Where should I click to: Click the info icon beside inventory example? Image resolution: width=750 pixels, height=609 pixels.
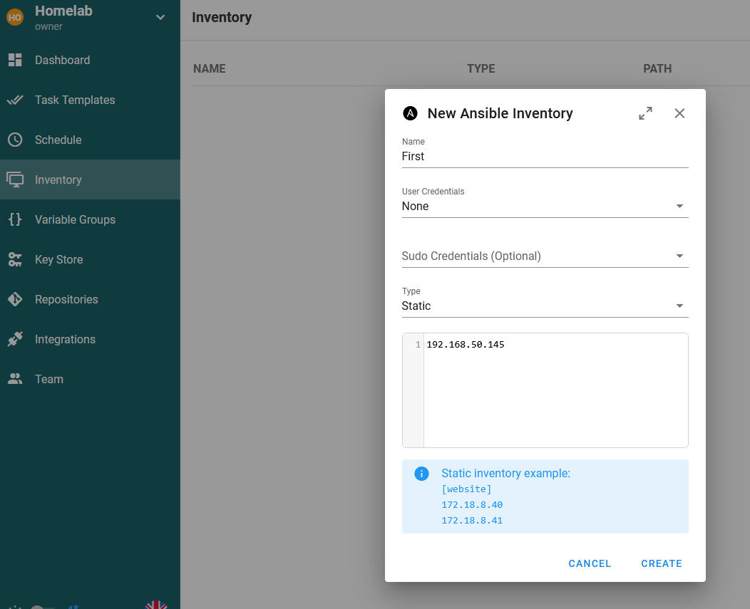421,474
